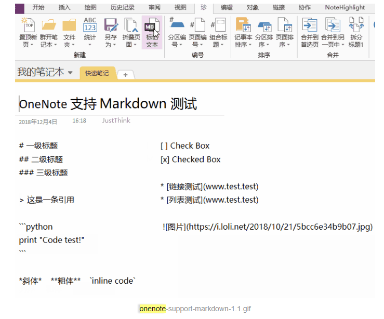Open the 历史记录 ribbon tab
Screen dimensions: 384x319
pos(122,7)
